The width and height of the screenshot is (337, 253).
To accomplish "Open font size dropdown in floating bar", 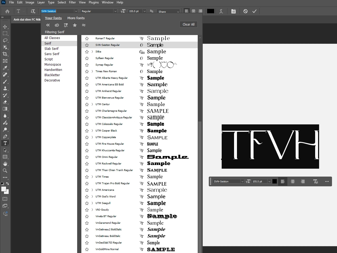I will [x=269, y=182].
